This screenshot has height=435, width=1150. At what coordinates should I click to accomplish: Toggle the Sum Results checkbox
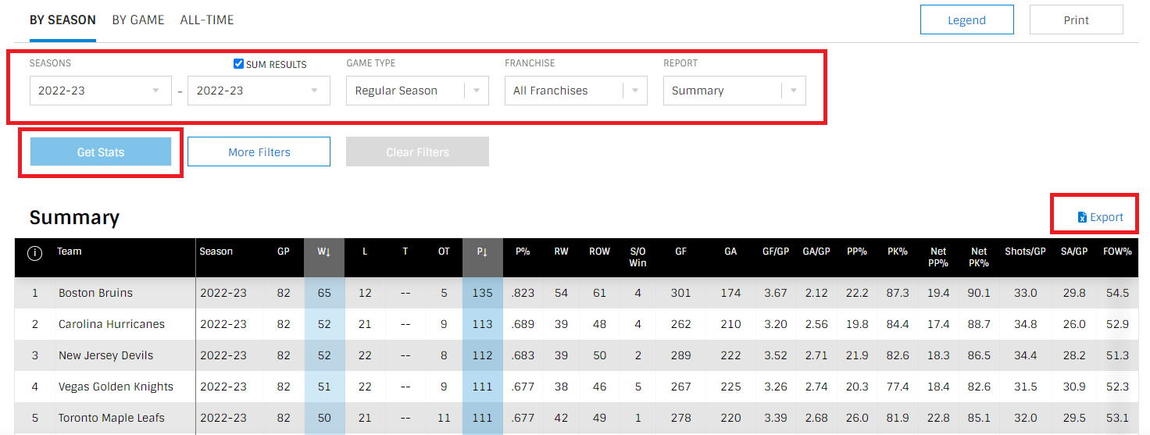coord(239,64)
